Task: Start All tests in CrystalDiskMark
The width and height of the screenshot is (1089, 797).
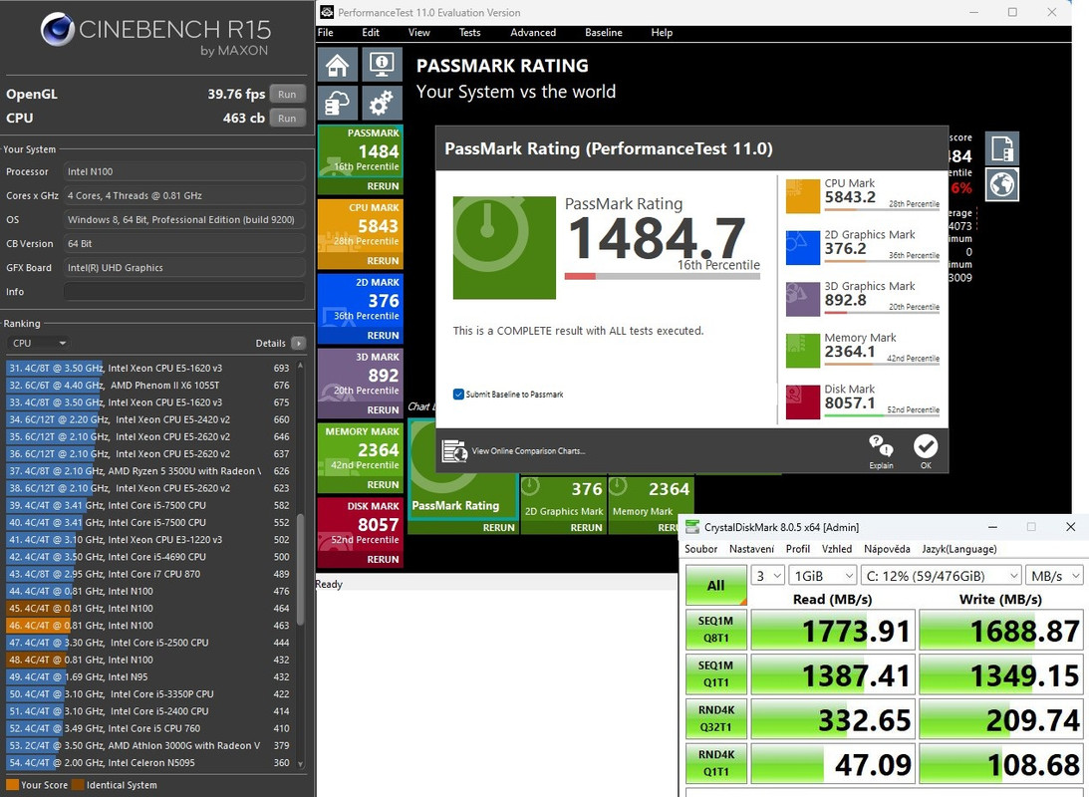Action: [715, 585]
